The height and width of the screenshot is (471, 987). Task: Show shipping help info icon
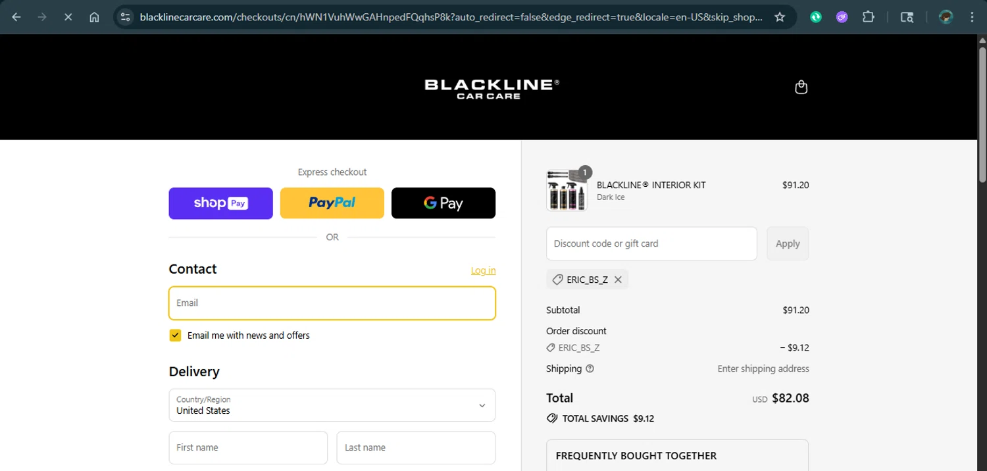[590, 368]
